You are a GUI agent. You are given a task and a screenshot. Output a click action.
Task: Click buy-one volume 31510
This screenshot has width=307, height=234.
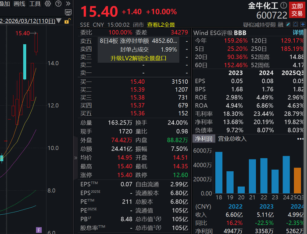[x=180, y=82]
